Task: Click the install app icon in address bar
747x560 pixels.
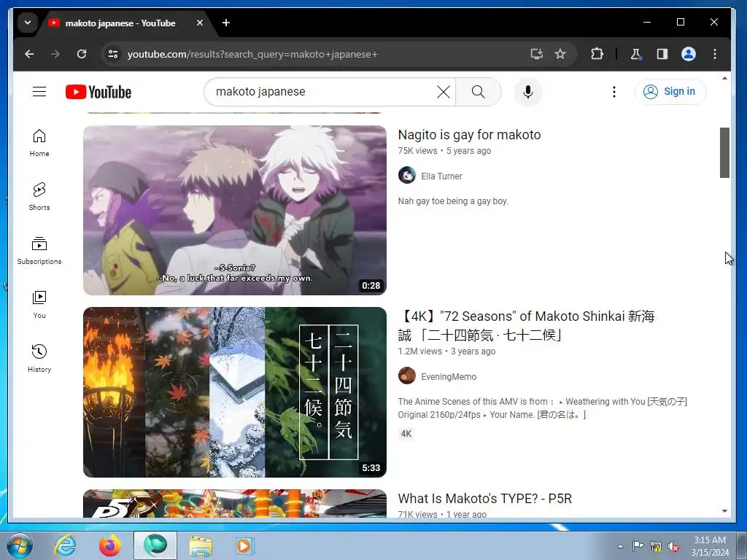Action: (x=537, y=54)
